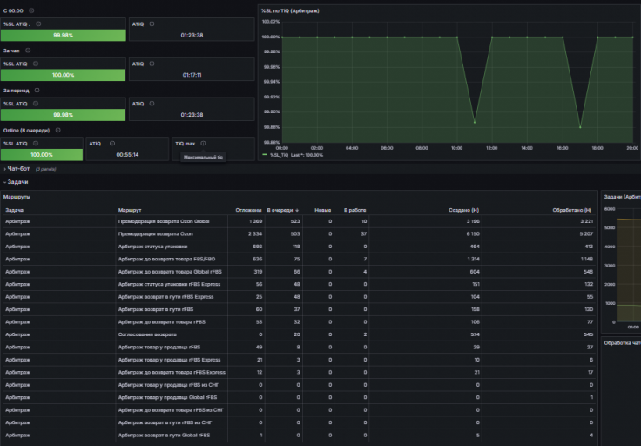Screen dimensions: 641x446
Task: Select row "Арбитраж возврат в пути rFBS Express"
Action: click(299, 297)
